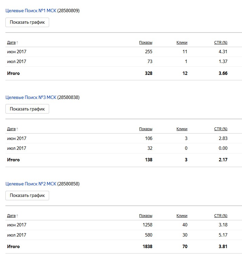Show graph for campaign 28580838
The image size is (242, 263).
point(27,109)
